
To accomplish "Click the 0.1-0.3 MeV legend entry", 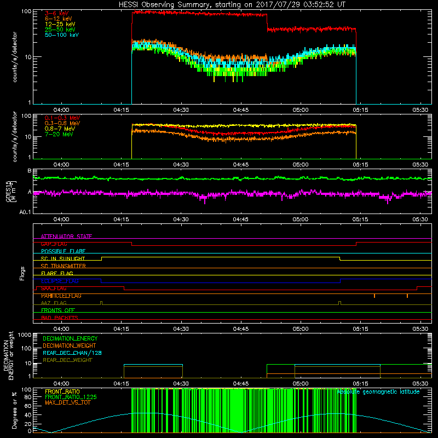I will click(62, 118).
